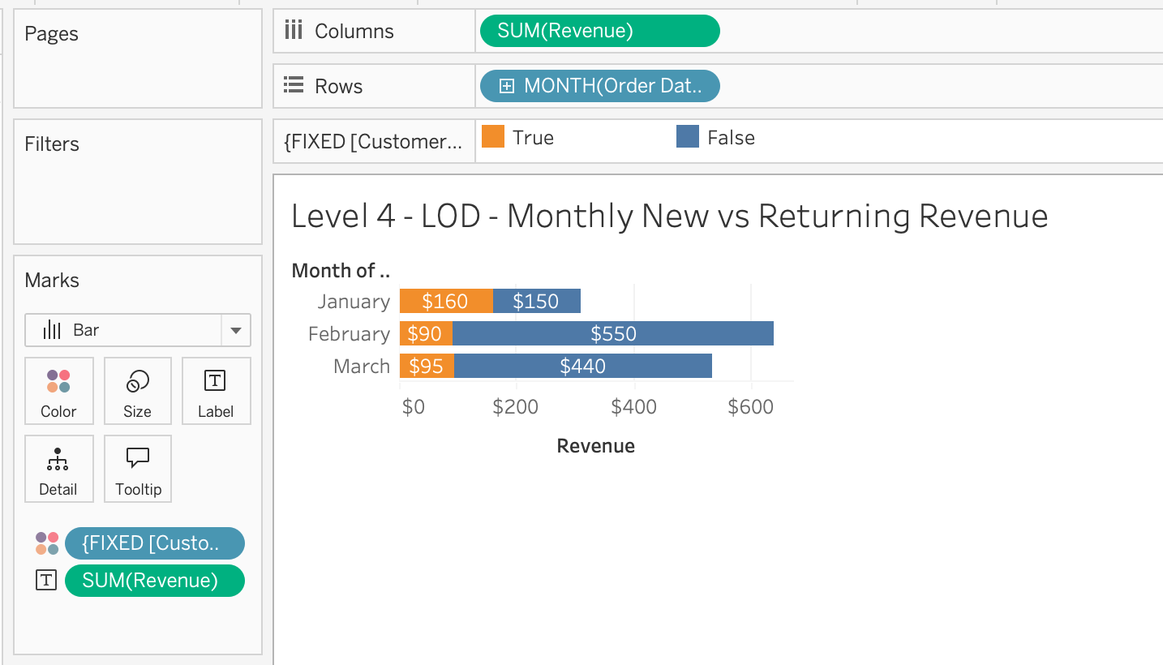Click the Columns shelf icon
Viewport: 1163px width, 665px height.
[x=294, y=31]
